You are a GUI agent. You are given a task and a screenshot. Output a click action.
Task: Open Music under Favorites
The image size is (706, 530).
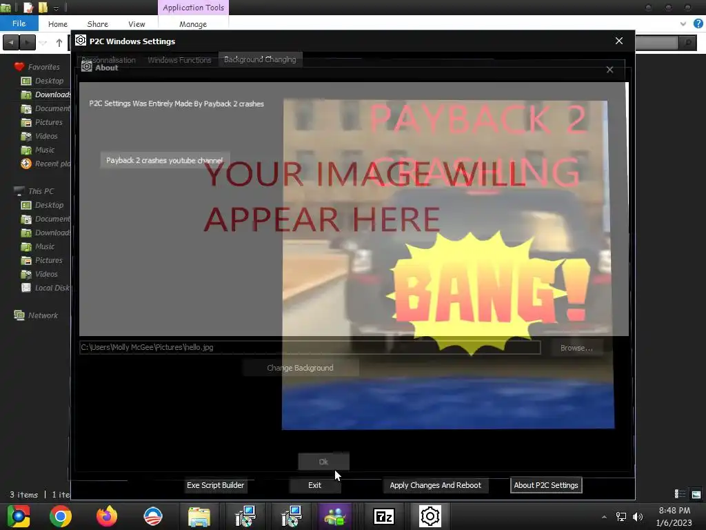point(39,150)
